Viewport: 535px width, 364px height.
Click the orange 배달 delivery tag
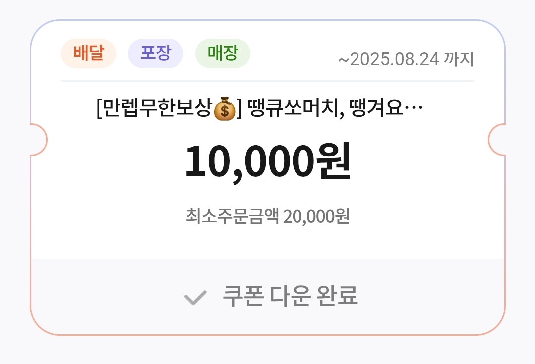pyautogui.click(x=88, y=53)
